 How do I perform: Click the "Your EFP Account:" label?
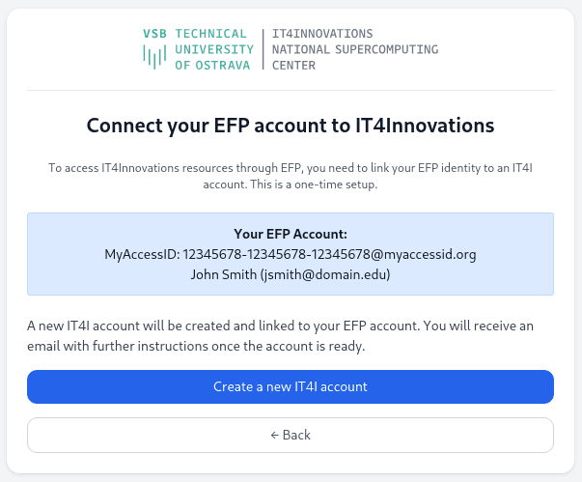tap(291, 234)
